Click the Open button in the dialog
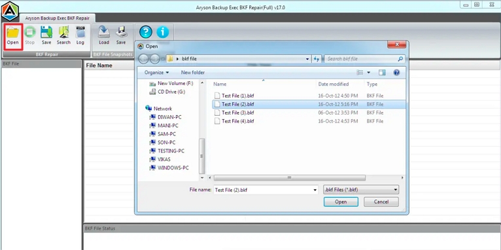The height and width of the screenshot is (250, 501). tap(341, 202)
